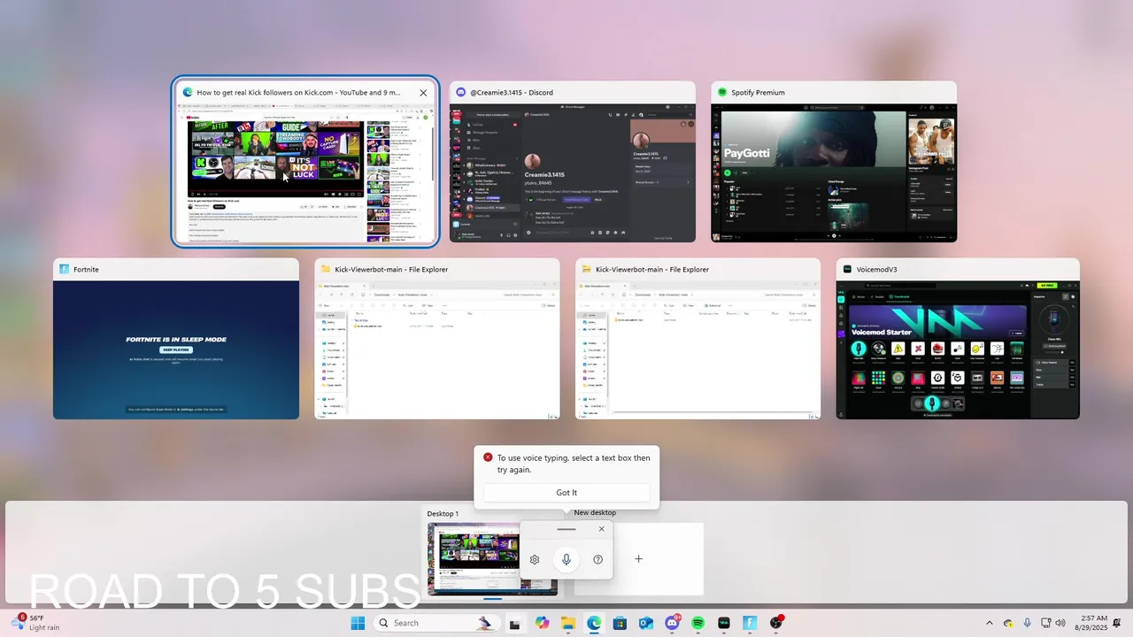Open Spotify from the taskbar
The image size is (1133, 637).
click(698, 623)
